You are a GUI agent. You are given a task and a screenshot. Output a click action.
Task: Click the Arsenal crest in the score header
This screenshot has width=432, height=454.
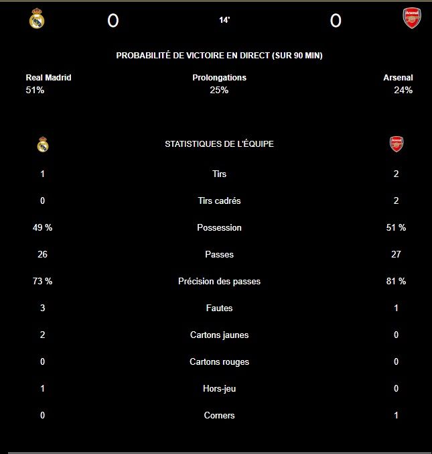pyautogui.click(x=412, y=18)
